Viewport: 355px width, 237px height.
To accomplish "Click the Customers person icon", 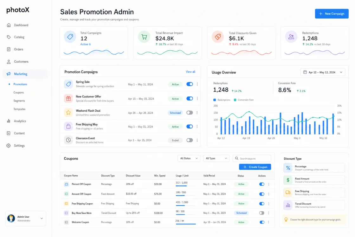I will tap(9, 62).
